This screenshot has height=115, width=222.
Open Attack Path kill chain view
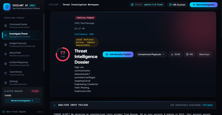pyautogui.click(x=21, y=54)
